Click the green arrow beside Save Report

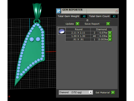108,24
